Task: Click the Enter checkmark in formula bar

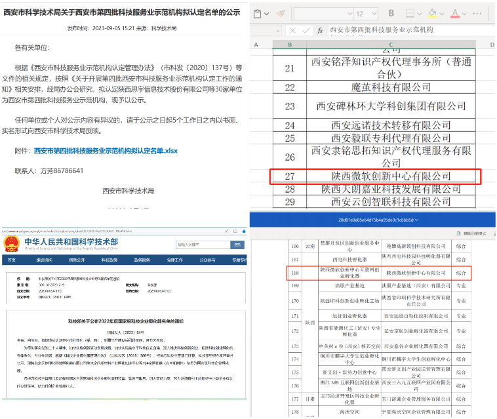Action: tap(305, 30)
